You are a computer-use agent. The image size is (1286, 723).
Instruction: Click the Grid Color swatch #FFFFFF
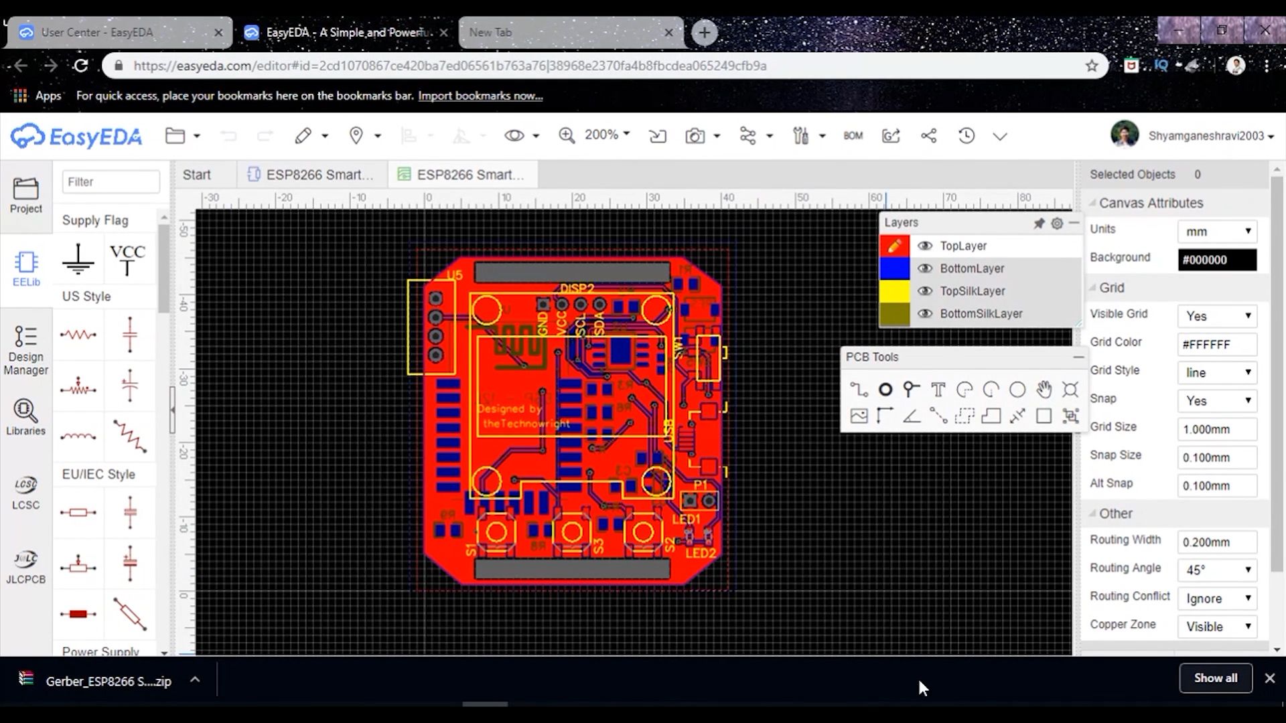point(1217,344)
